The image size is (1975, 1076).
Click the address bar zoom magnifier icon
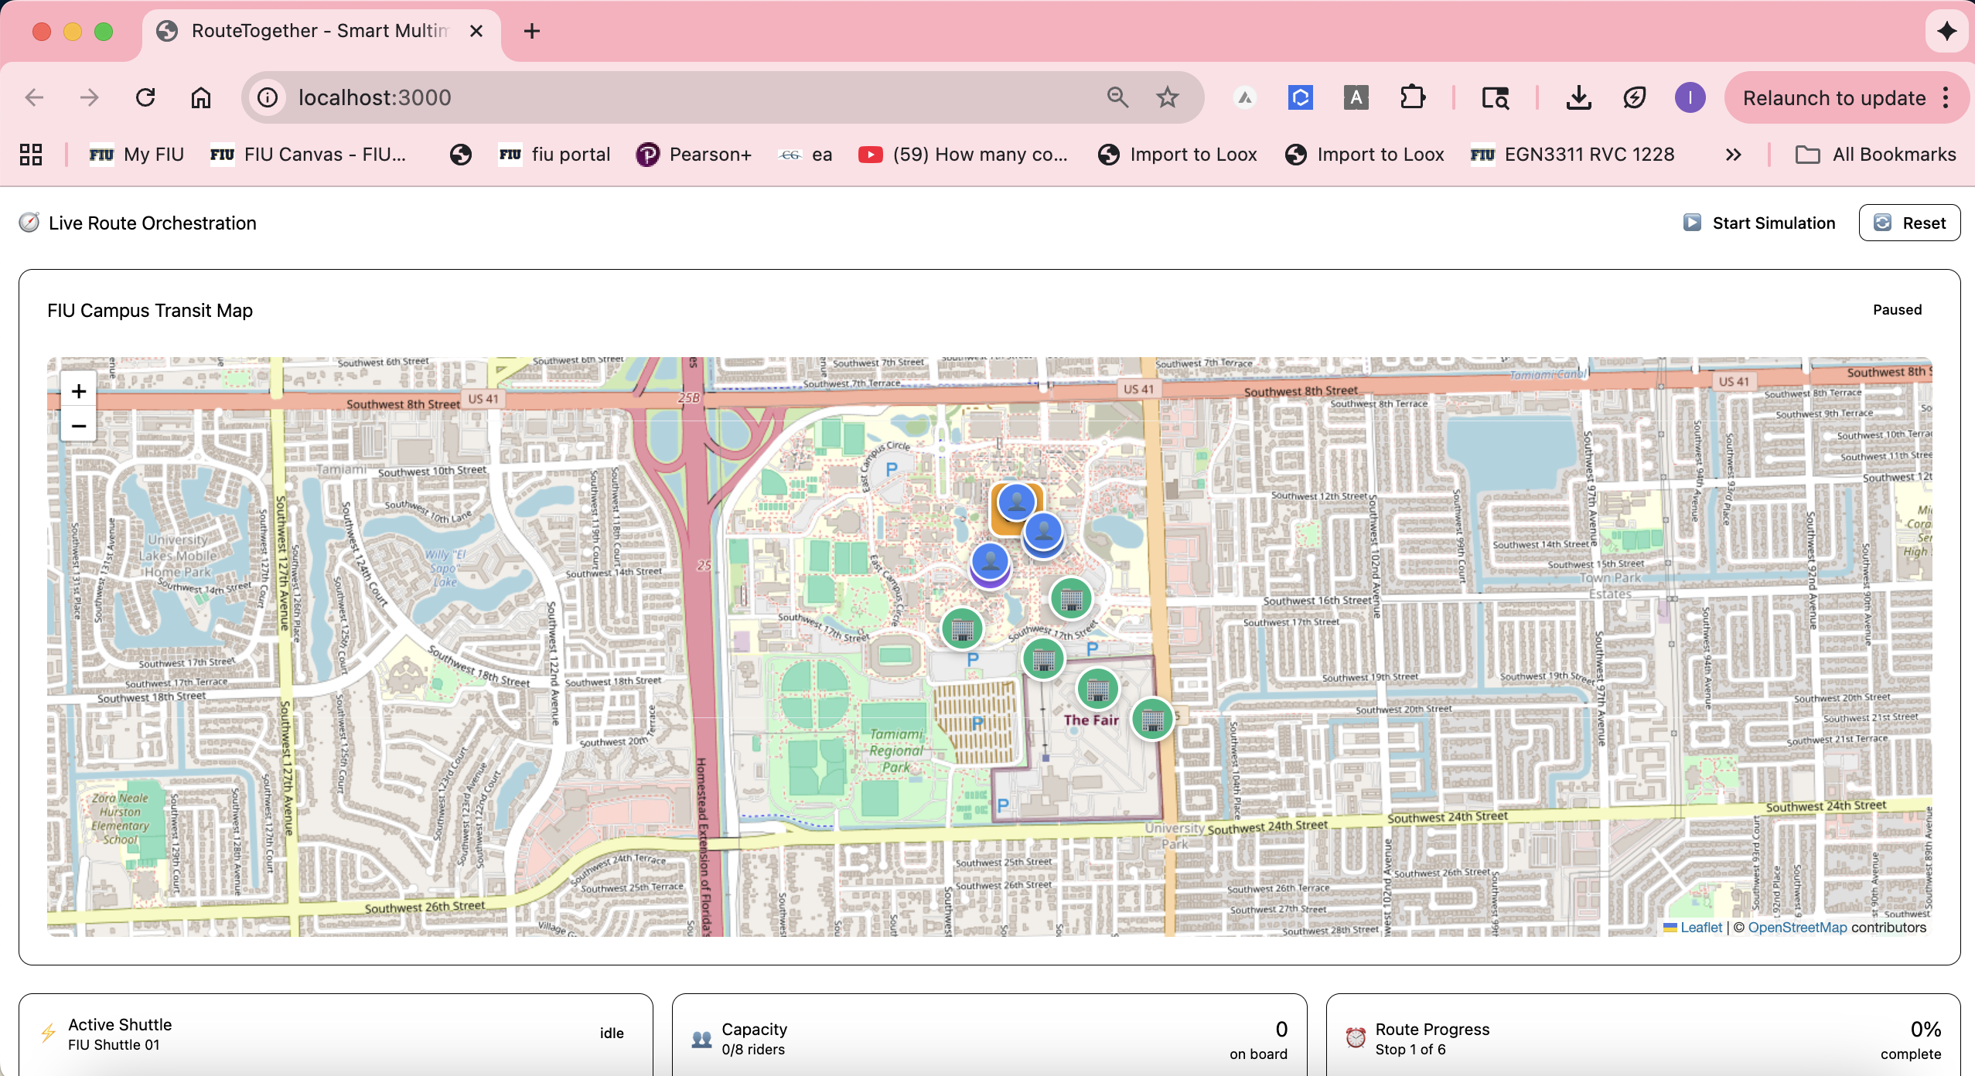(1117, 97)
